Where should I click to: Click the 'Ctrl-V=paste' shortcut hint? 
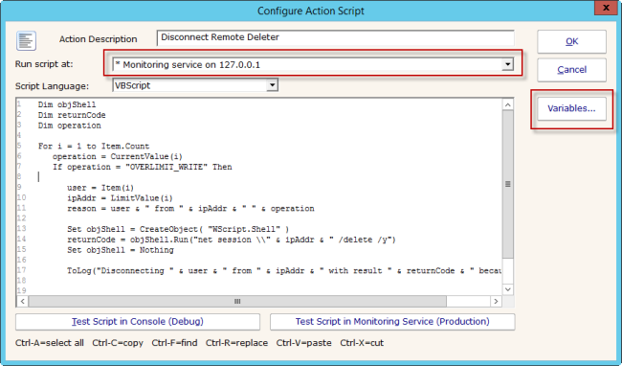click(x=304, y=343)
